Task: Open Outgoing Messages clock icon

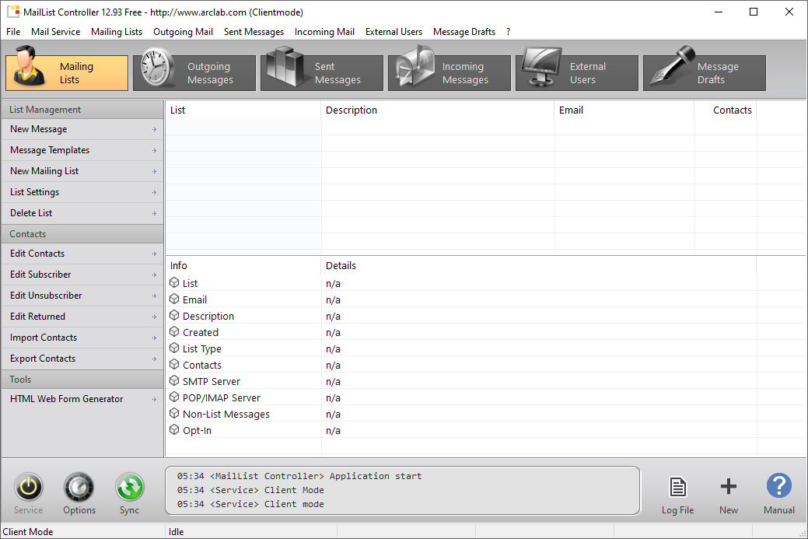Action: pyautogui.click(x=156, y=68)
